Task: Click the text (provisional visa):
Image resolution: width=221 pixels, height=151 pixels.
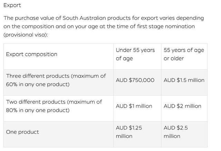Action: 26,35
